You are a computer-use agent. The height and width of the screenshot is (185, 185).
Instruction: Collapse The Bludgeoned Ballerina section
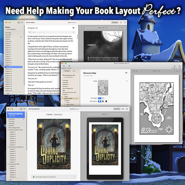click(x=7, y=147)
